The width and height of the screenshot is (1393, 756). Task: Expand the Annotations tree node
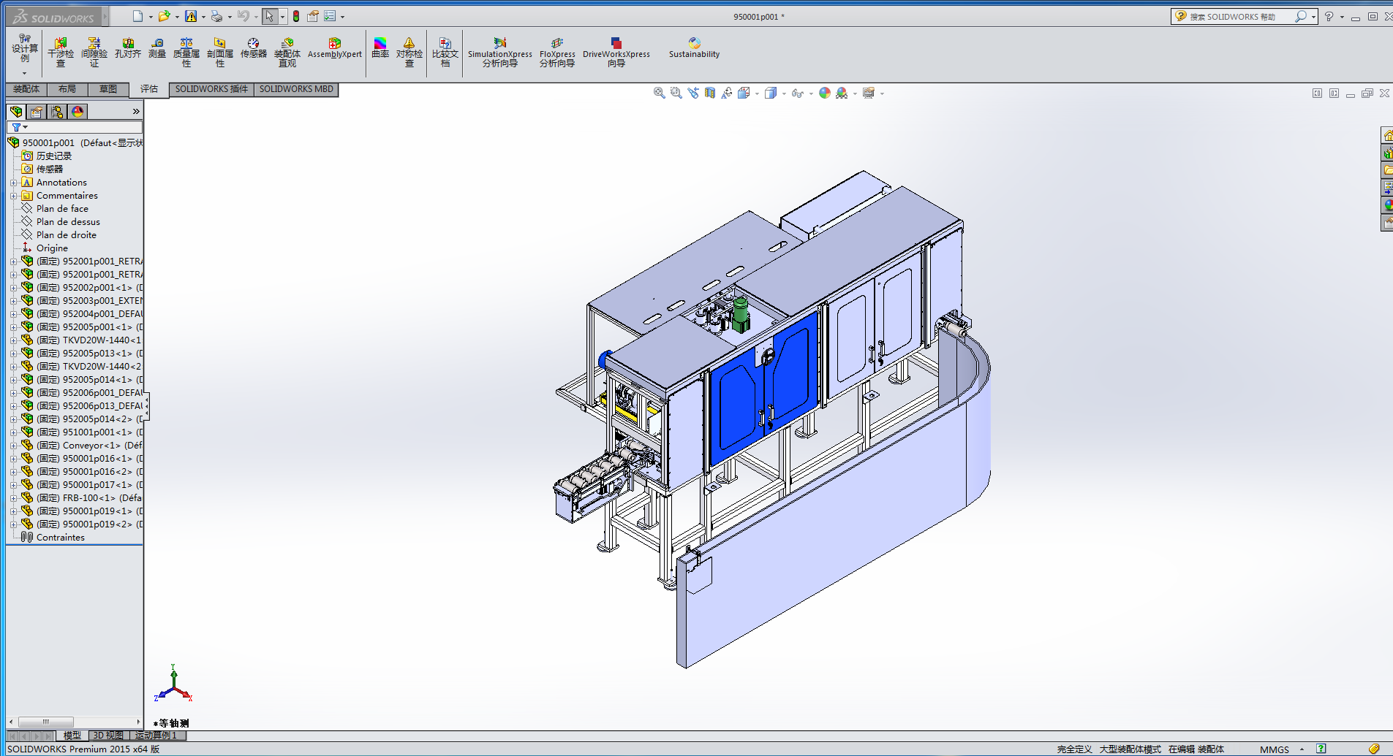[13, 183]
